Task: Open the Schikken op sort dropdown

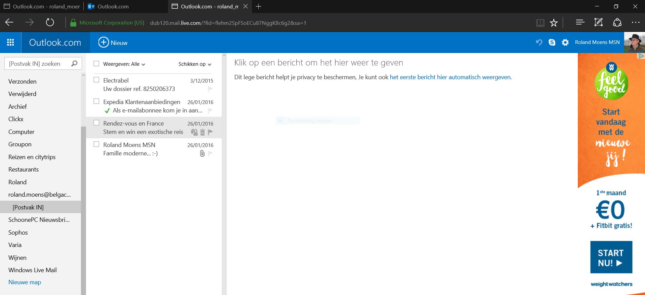Action: (x=195, y=64)
